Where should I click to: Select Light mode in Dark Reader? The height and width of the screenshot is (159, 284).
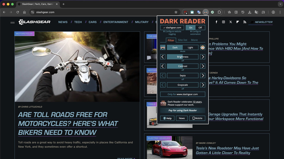190,48
